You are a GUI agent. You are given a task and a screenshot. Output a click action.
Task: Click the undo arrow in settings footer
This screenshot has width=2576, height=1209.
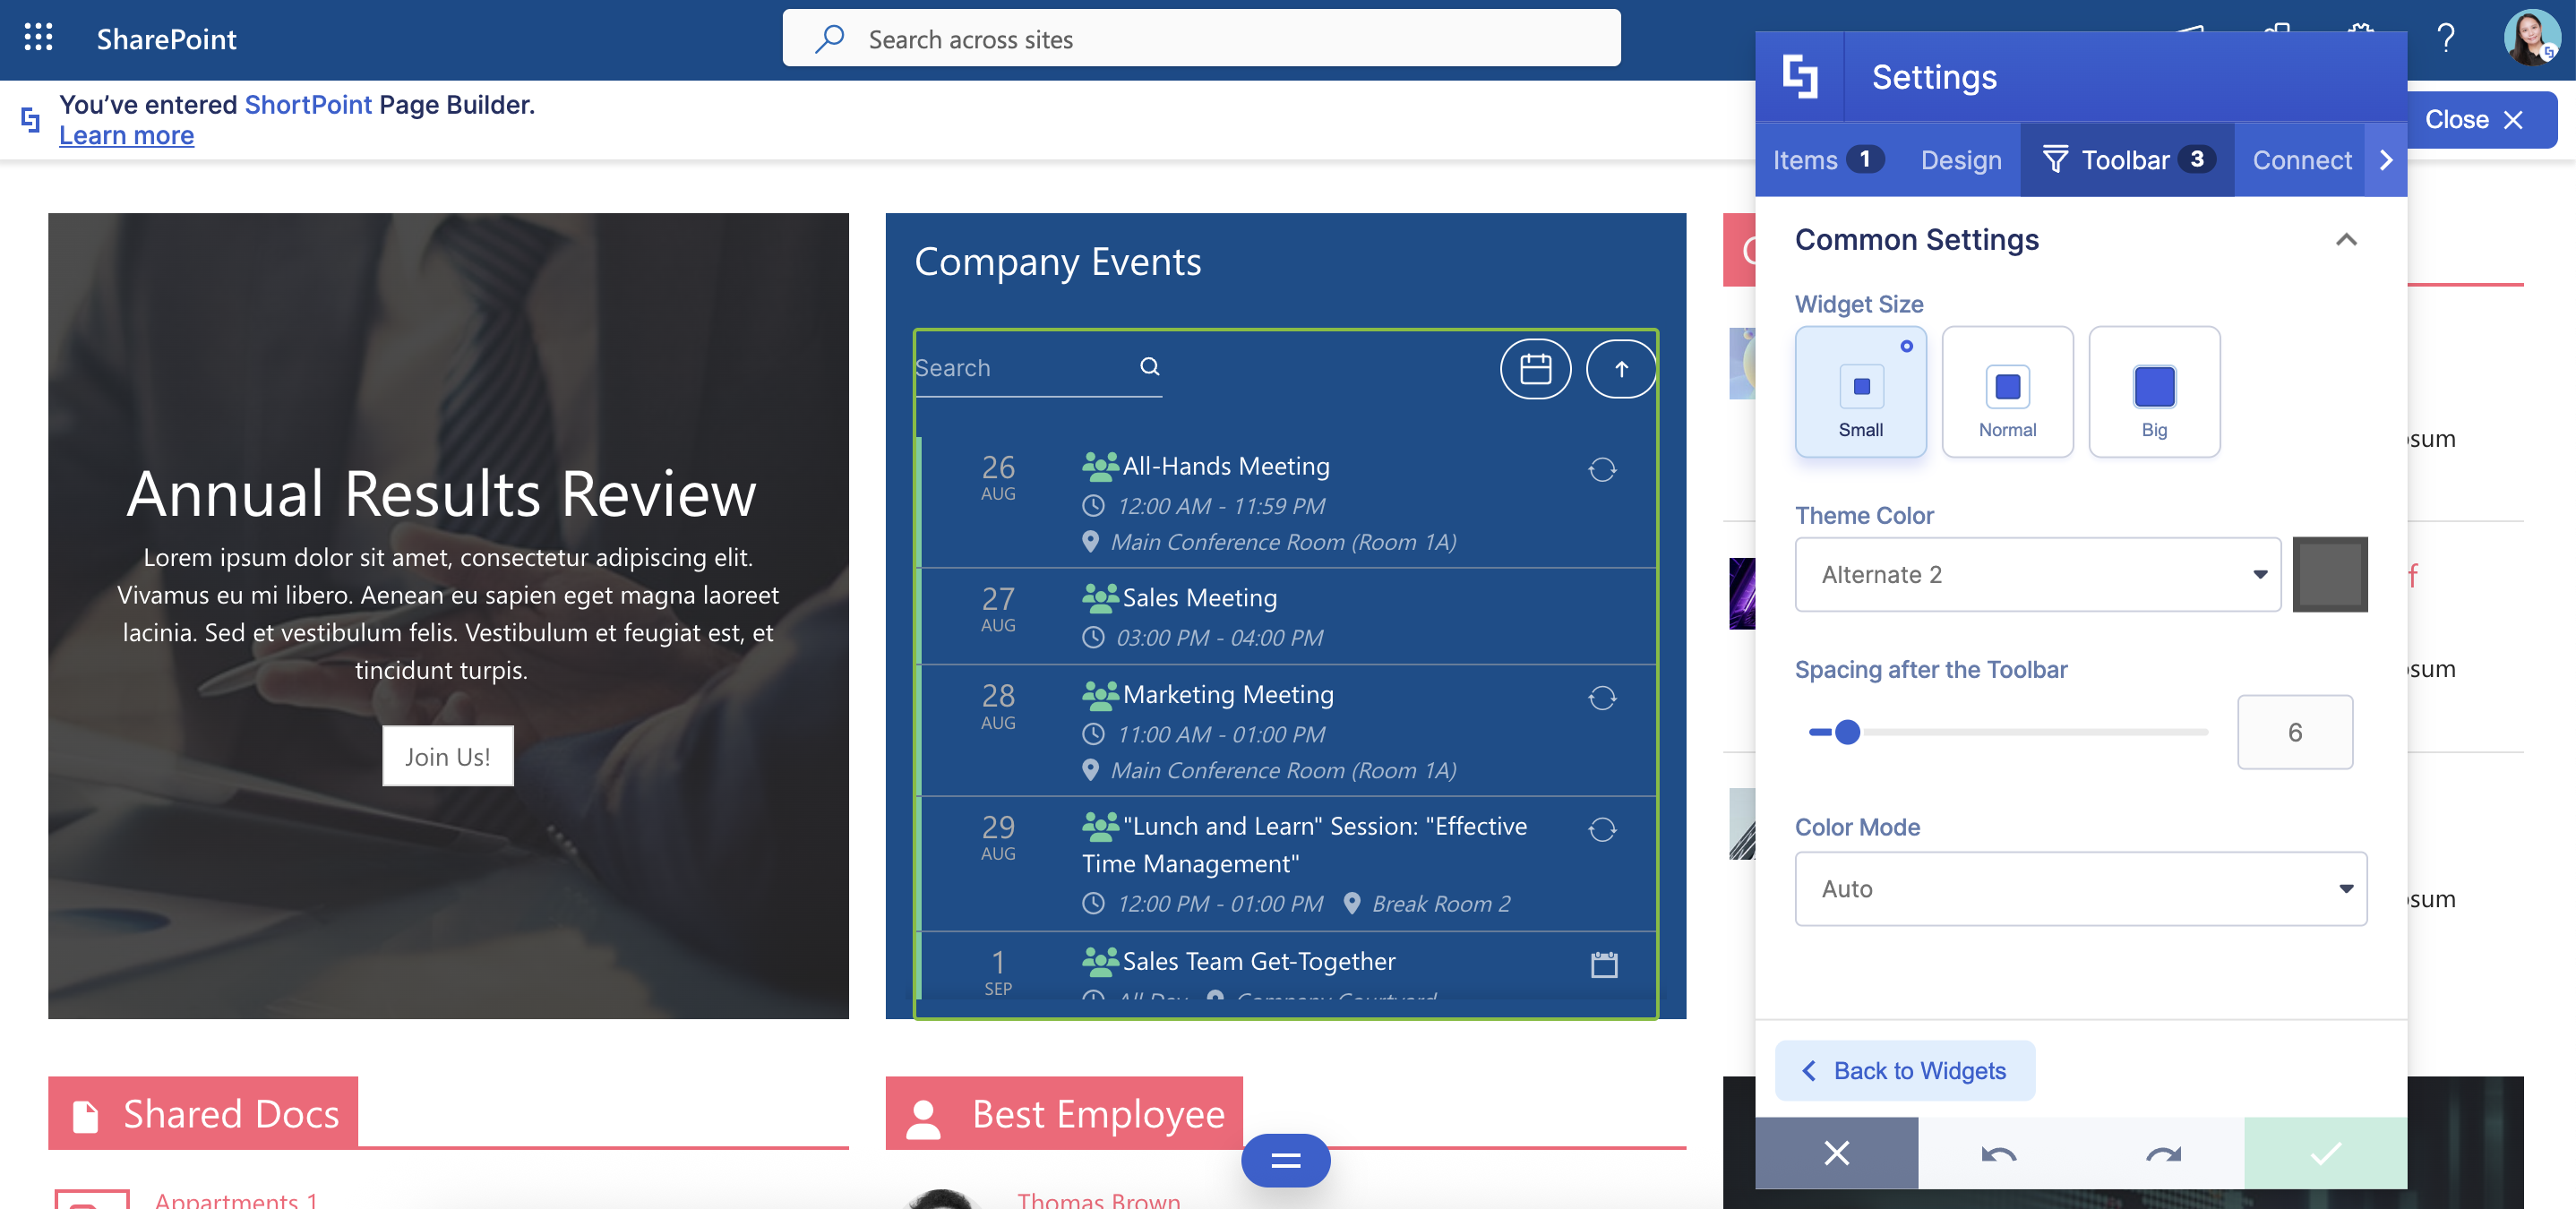pyautogui.click(x=1998, y=1154)
